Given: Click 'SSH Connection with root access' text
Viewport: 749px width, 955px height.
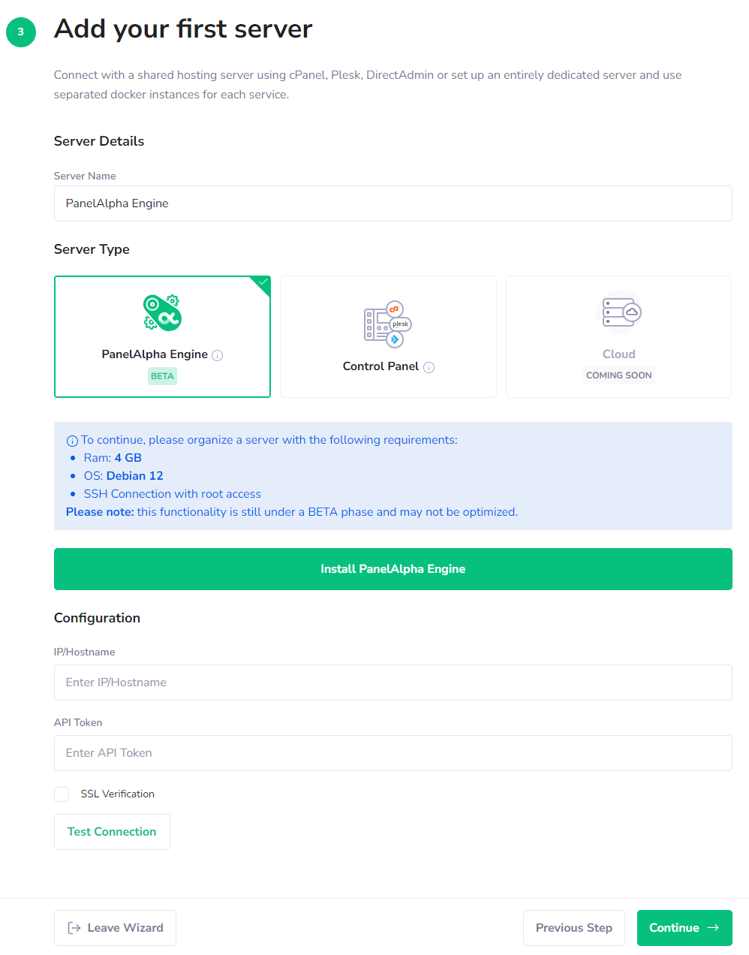Looking at the screenshot, I should (x=173, y=494).
